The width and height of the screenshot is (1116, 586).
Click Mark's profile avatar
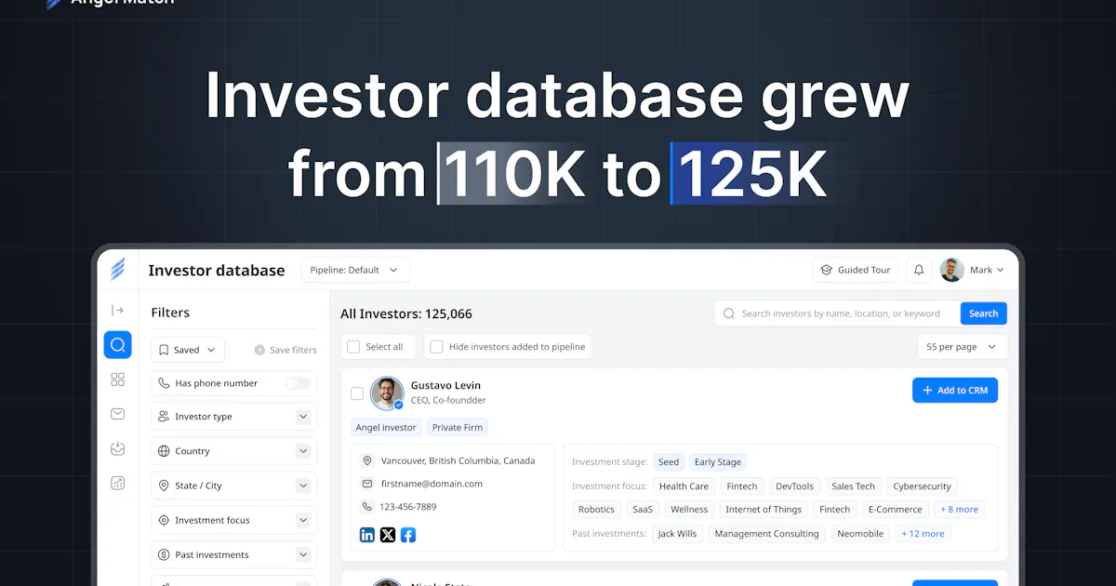point(951,270)
